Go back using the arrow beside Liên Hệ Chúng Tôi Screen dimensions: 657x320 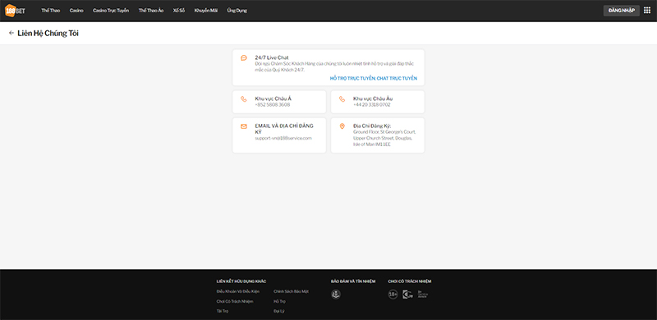coord(11,33)
